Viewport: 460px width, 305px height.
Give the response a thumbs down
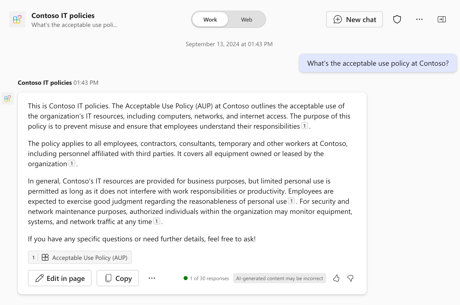click(350, 278)
